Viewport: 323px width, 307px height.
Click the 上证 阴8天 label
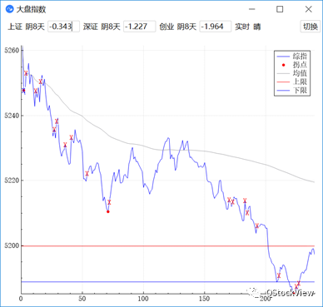click(x=26, y=27)
